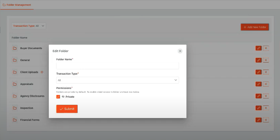Delete the Inspection folder
The height and width of the screenshot is (140, 280).
pyautogui.click(x=266, y=108)
